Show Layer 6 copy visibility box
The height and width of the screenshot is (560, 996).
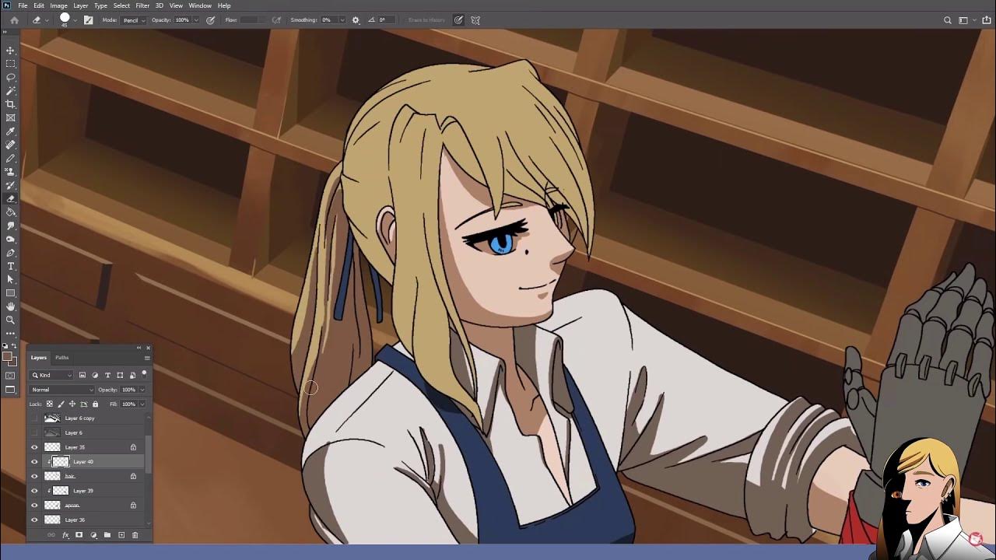tap(34, 418)
